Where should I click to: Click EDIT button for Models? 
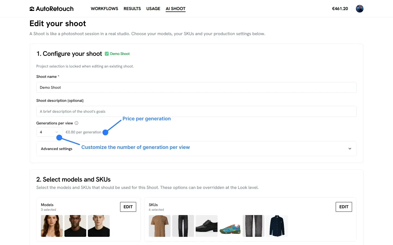[128, 207]
